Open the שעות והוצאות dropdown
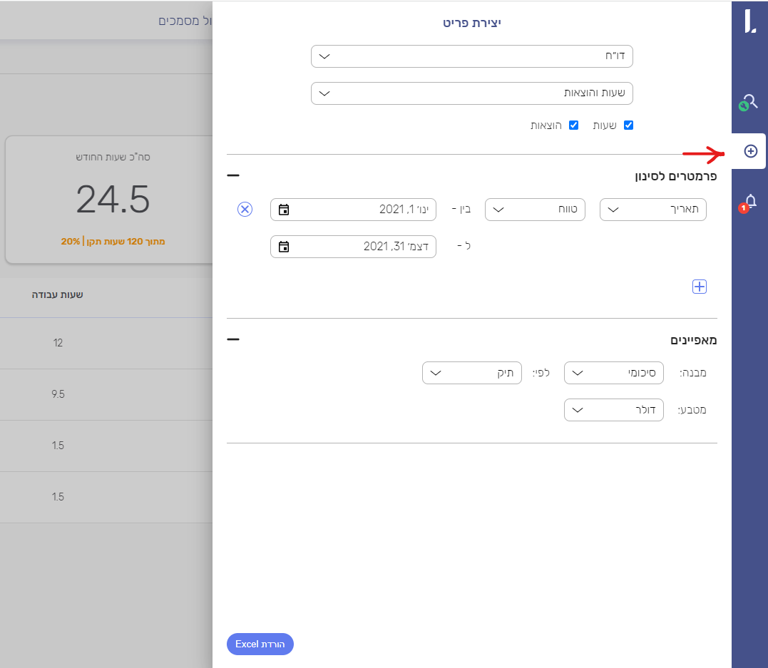Viewport: 768px width, 668px height. click(x=471, y=93)
